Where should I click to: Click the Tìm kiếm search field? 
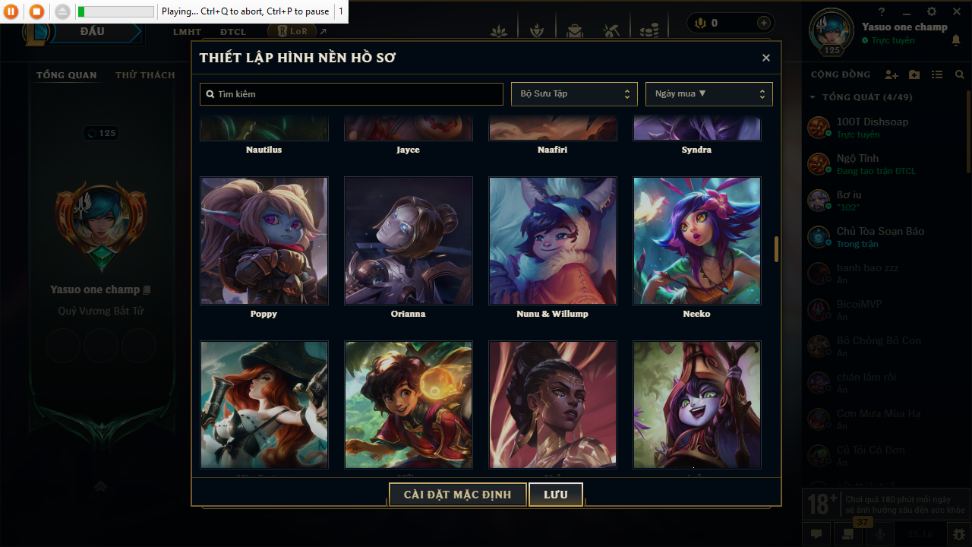(x=352, y=94)
